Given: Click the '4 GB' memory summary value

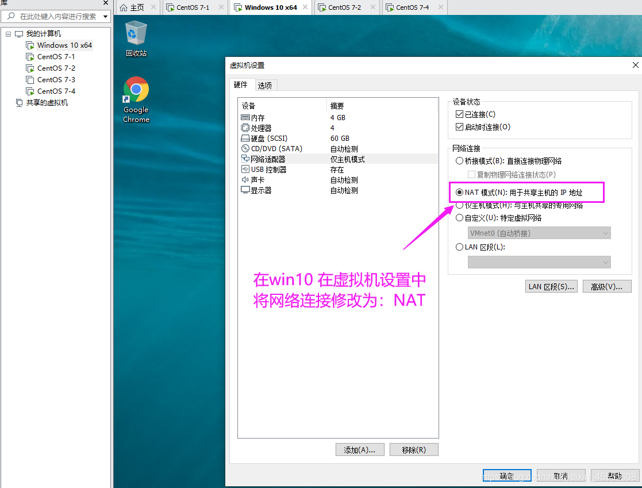Looking at the screenshot, I should pos(338,117).
